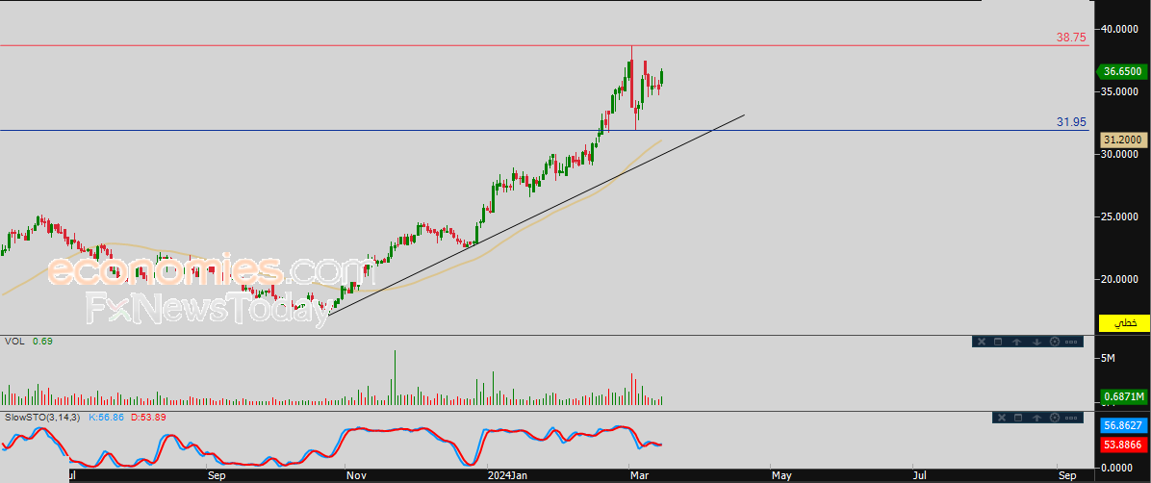This screenshot has height=483, width=1151.
Task: Move the SlowSTO panel up
Action: point(1036,418)
